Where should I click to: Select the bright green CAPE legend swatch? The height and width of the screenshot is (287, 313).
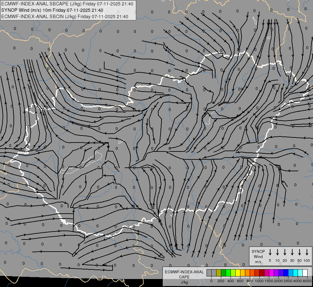[228, 273]
